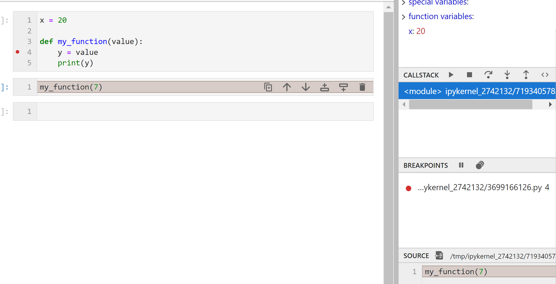
Task: Insert a cell above my_function(7) cell
Action: (324, 87)
